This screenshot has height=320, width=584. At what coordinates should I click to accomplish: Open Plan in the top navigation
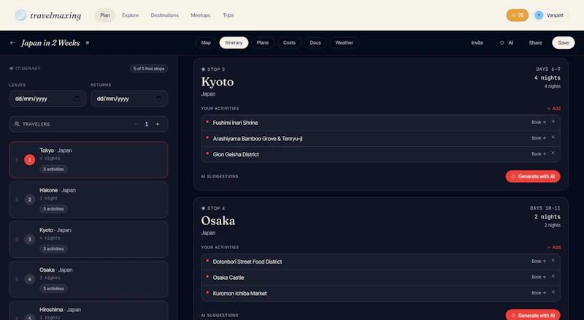point(105,15)
